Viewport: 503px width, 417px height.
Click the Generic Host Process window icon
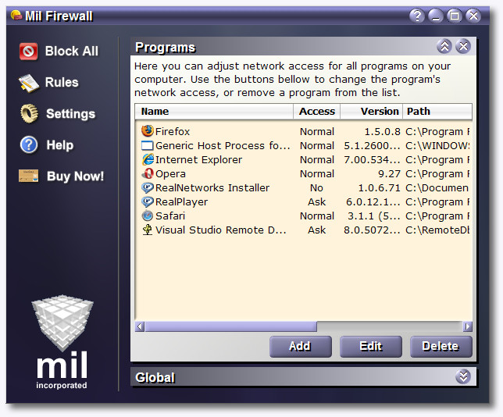tap(148, 145)
